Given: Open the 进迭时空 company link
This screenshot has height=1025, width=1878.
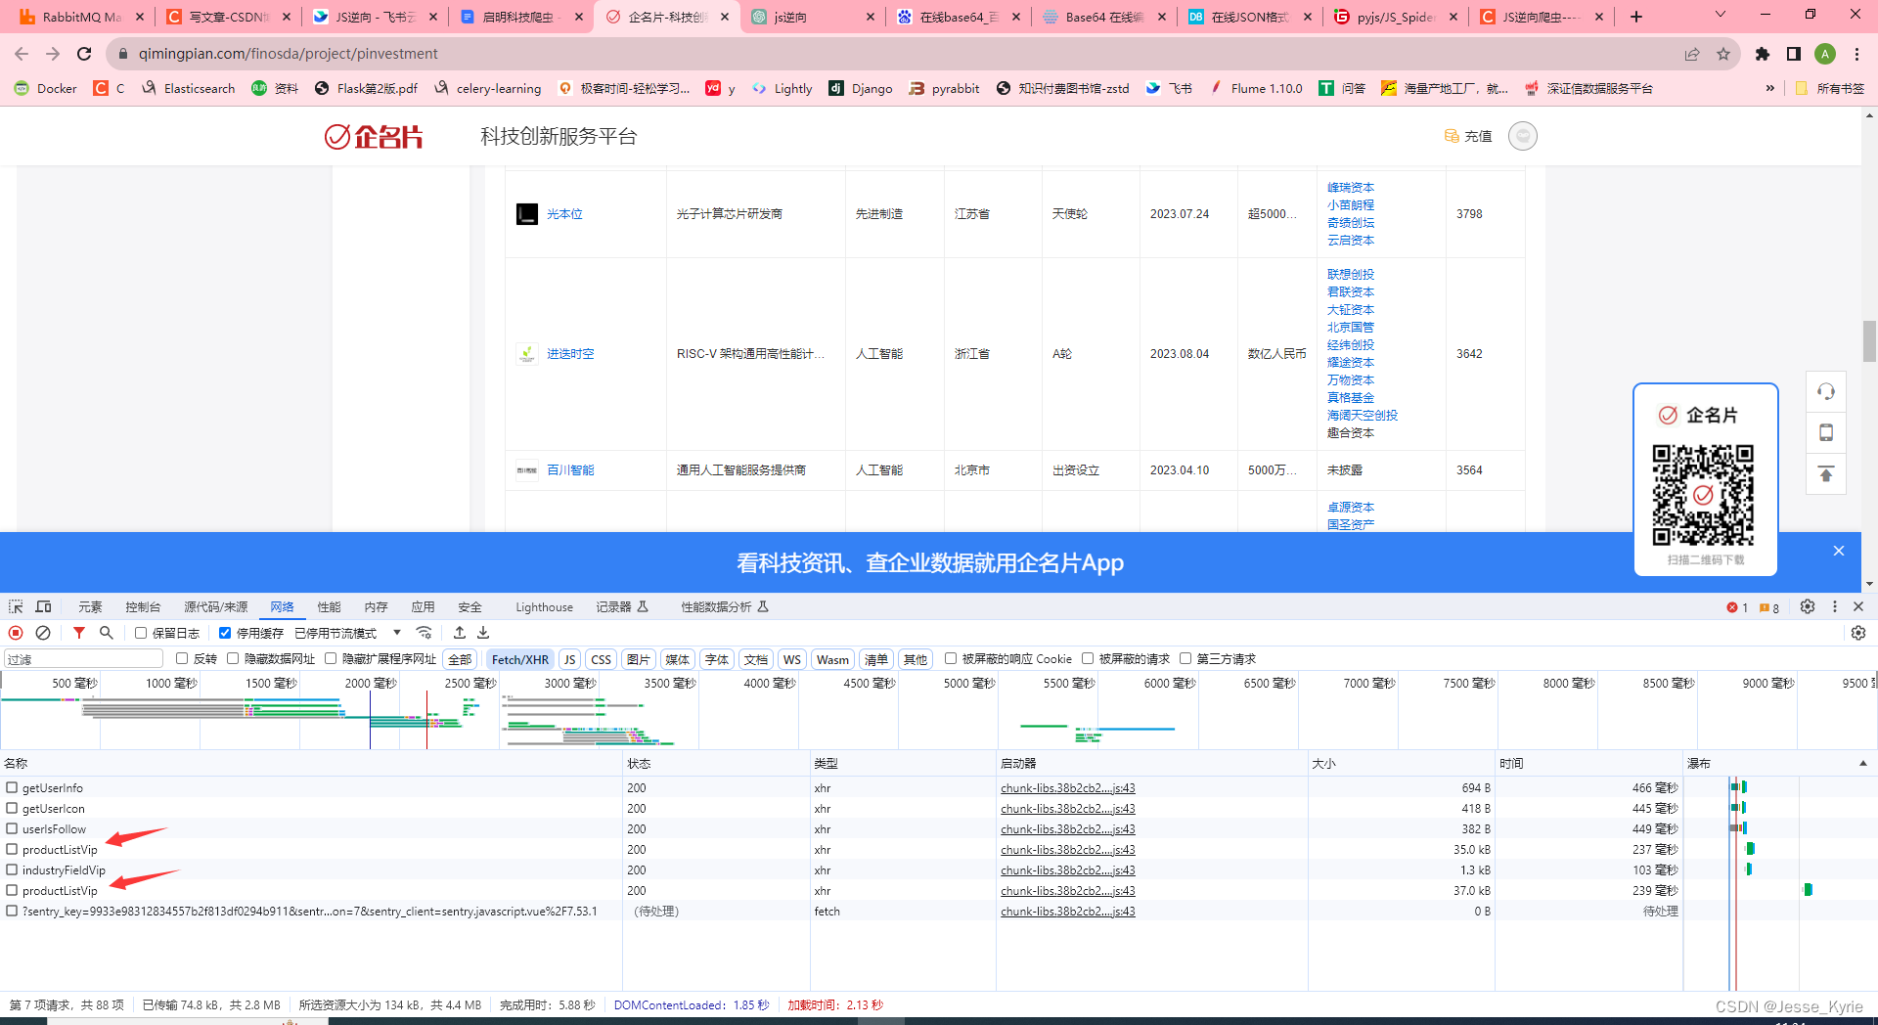Looking at the screenshot, I should (570, 354).
